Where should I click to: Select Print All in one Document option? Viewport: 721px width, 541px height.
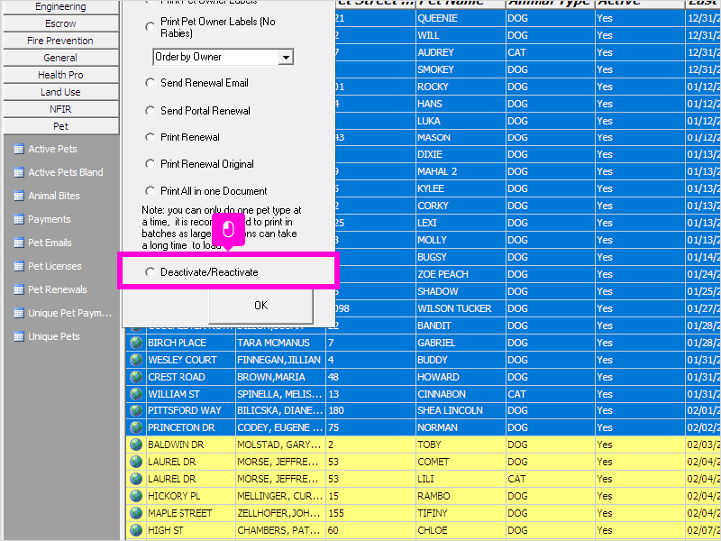tap(150, 190)
